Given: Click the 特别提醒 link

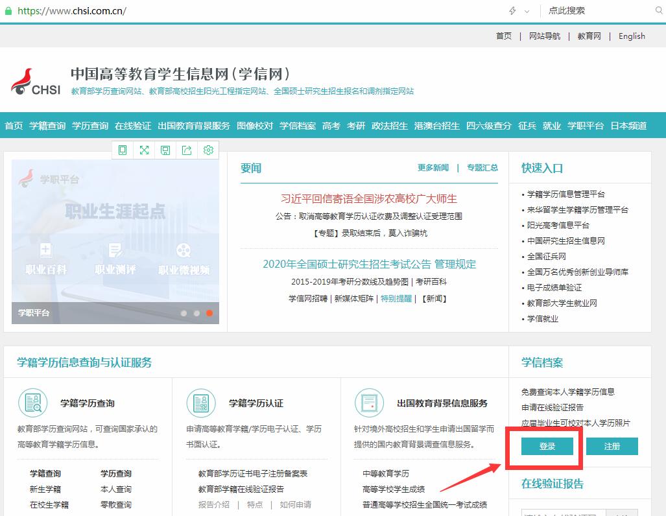Looking at the screenshot, I should (x=396, y=299).
